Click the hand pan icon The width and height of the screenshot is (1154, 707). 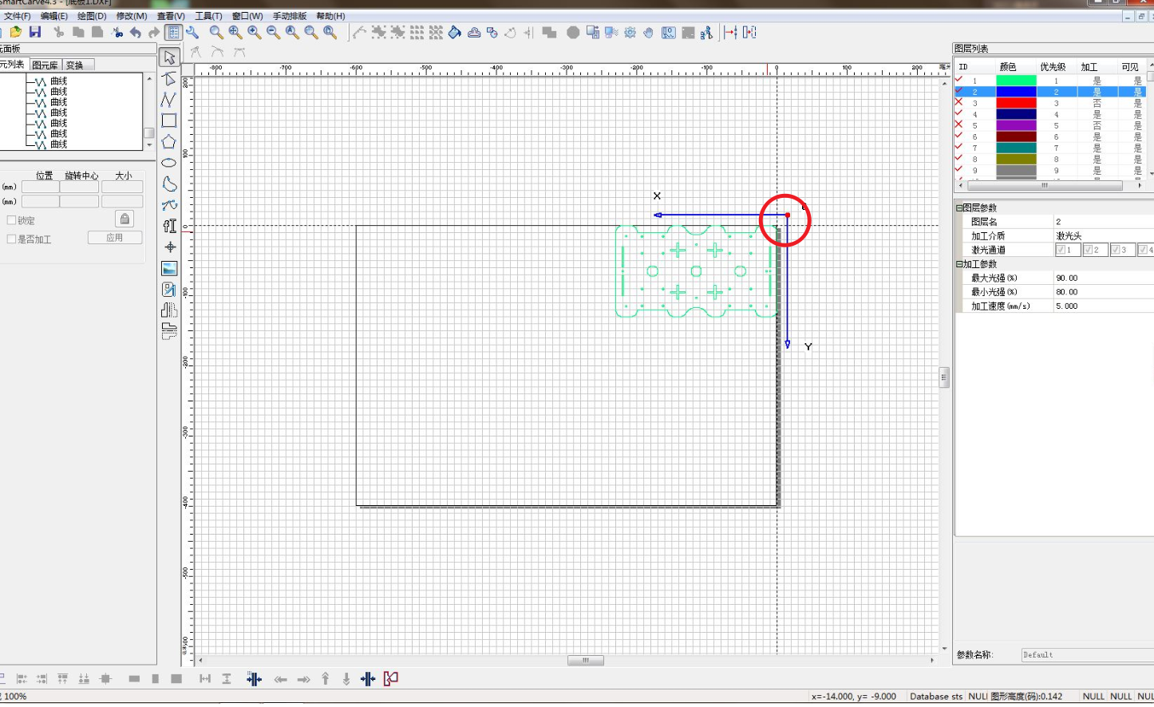coord(649,32)
